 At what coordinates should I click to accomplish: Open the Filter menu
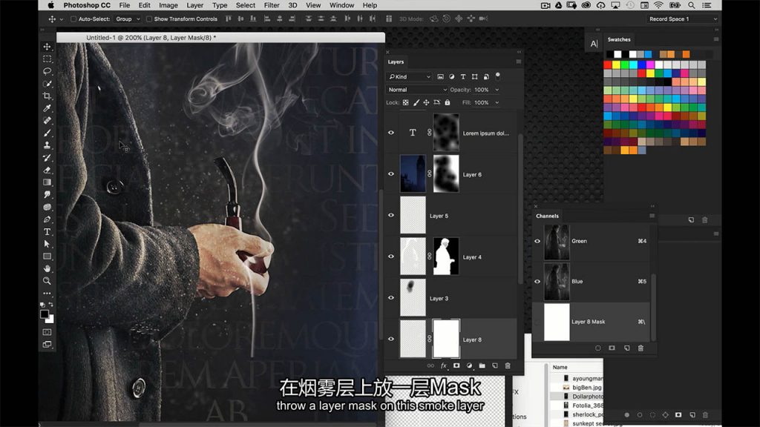(272, 5)
